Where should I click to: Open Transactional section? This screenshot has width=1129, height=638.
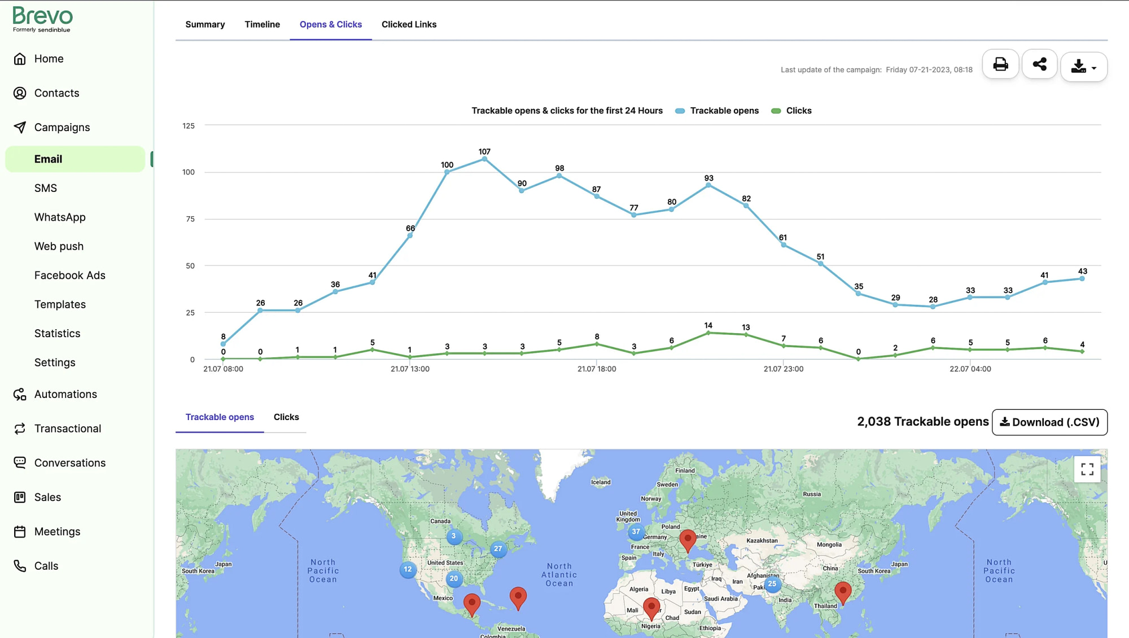click(68, 428)
